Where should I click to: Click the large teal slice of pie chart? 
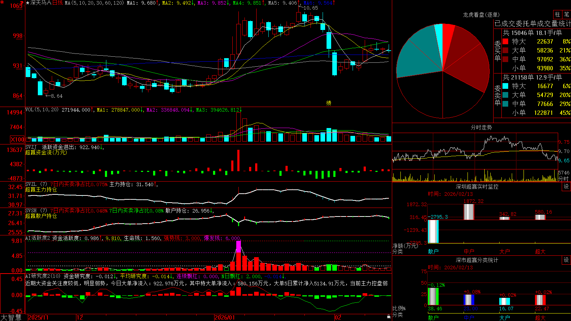point(418,53)
